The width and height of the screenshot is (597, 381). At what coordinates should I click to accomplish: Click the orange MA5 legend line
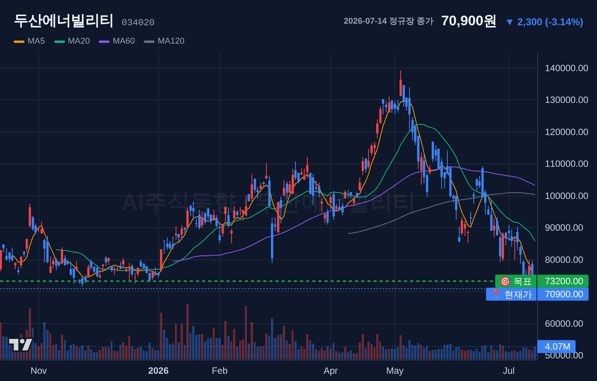coord(19,41)
